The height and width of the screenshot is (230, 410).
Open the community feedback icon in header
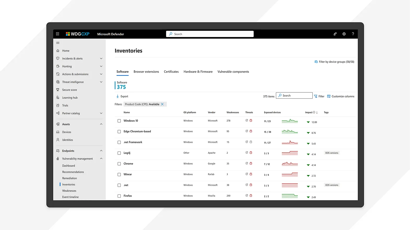(x=335, y=34)
